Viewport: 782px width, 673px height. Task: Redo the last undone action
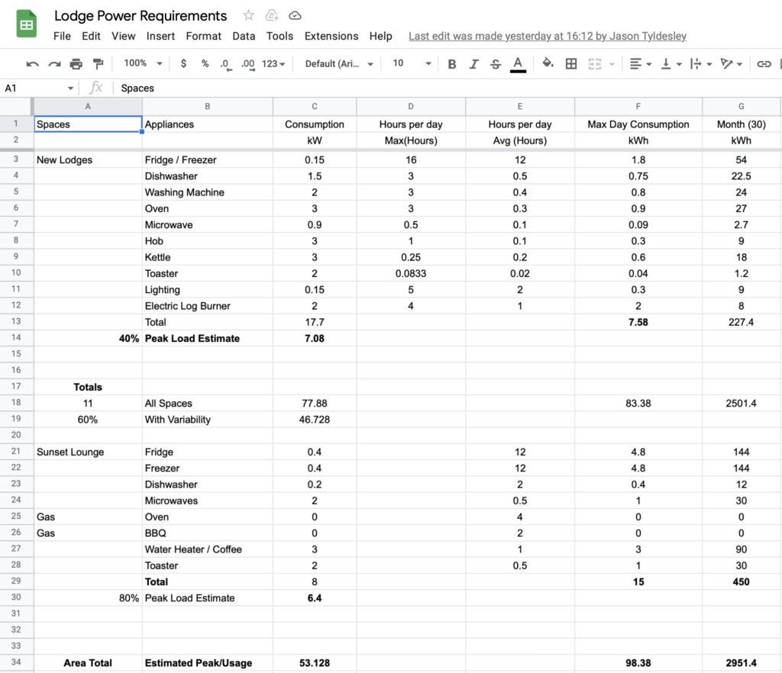point(54,64)
